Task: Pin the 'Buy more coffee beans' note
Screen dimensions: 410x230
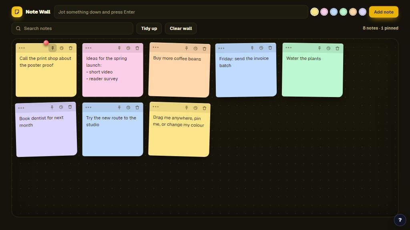Action: pyautogui.click(x=187, y=48)
